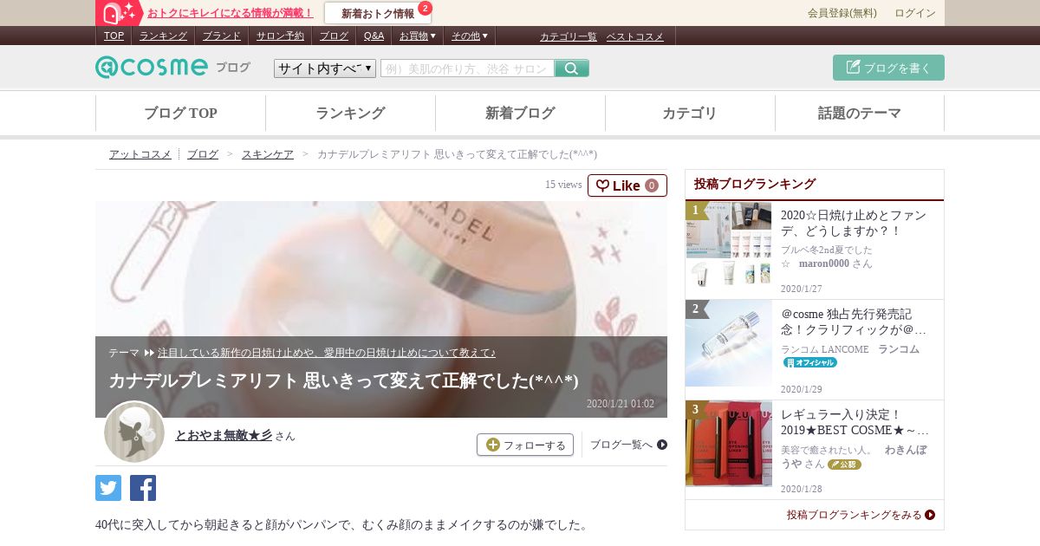Viewport: 1040px width, 546px height.
Task: Click the @cosme logo
Action: pos(152,68)
